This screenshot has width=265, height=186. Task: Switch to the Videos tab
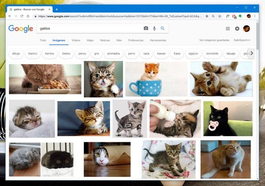(x=76, y=40)
